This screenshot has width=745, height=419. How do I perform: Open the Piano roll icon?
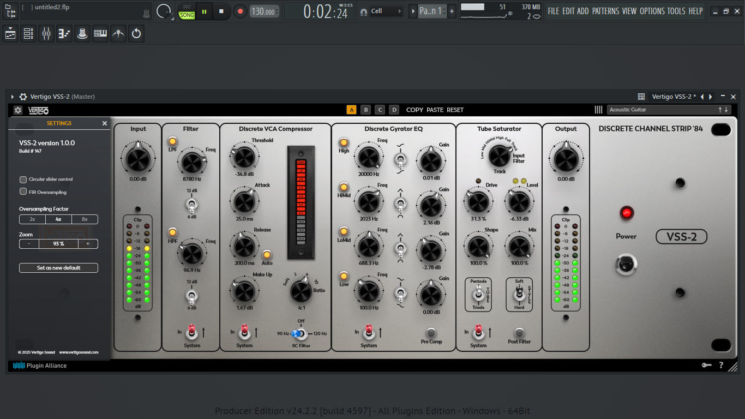coord(64,34)
